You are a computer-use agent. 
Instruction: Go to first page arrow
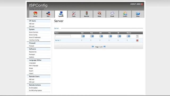pos(93,47)
